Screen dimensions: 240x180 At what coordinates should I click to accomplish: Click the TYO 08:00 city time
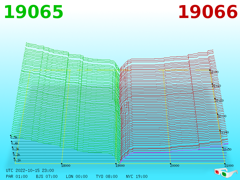click(x=107, y=176)
